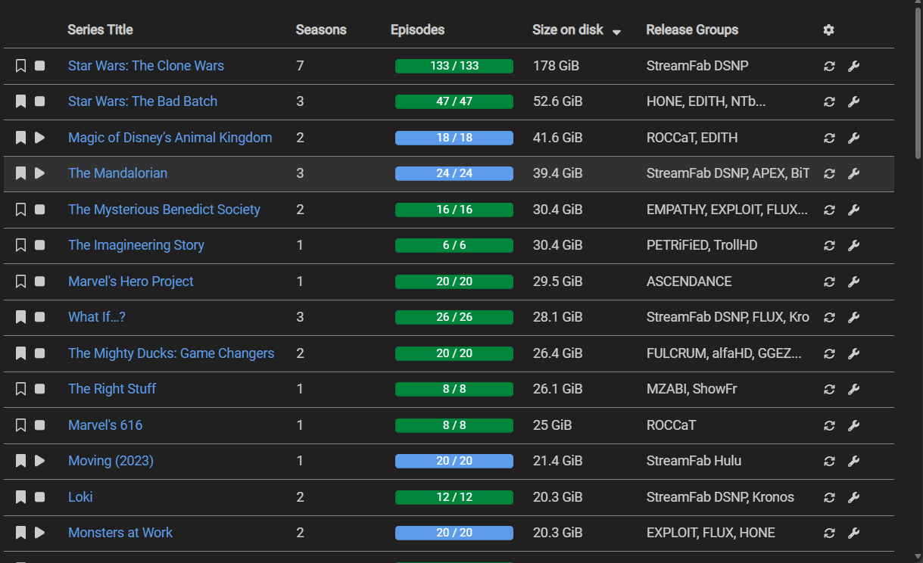923x563 pixels.
Task: Toggle monitored bookmark for Star Wars: The Bad Batch
Action: click(x=21, y=101)
